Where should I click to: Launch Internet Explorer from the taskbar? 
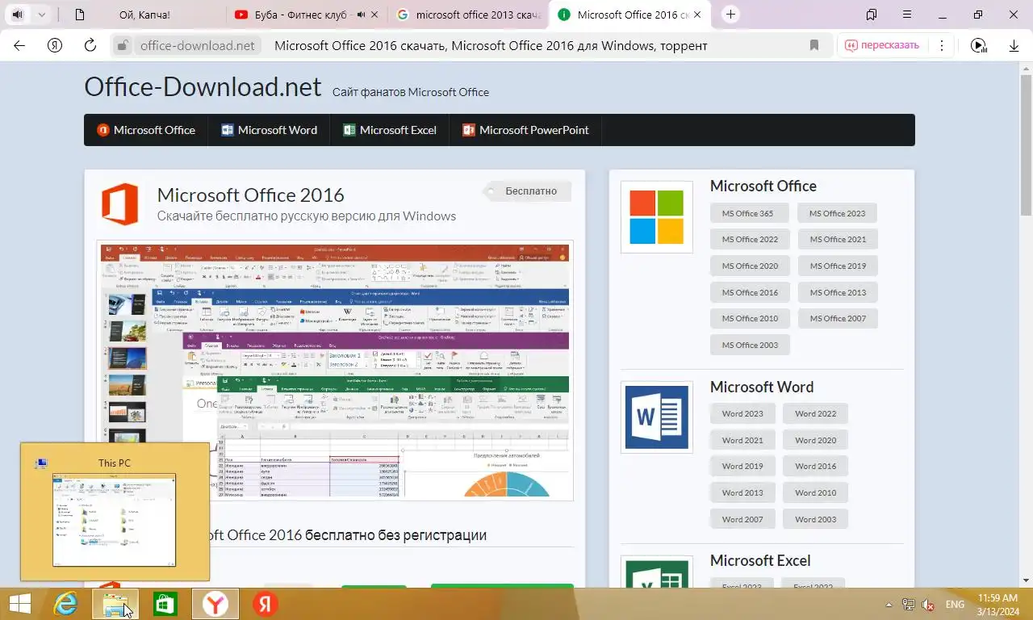[65, 604]
